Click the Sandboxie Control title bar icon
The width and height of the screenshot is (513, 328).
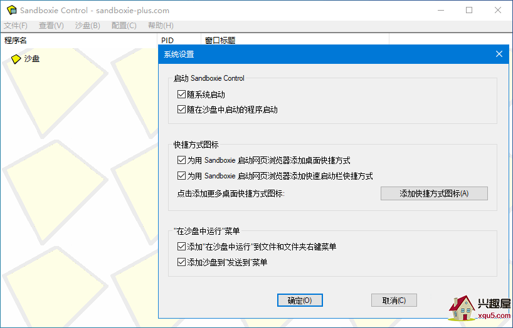point(12,10)
